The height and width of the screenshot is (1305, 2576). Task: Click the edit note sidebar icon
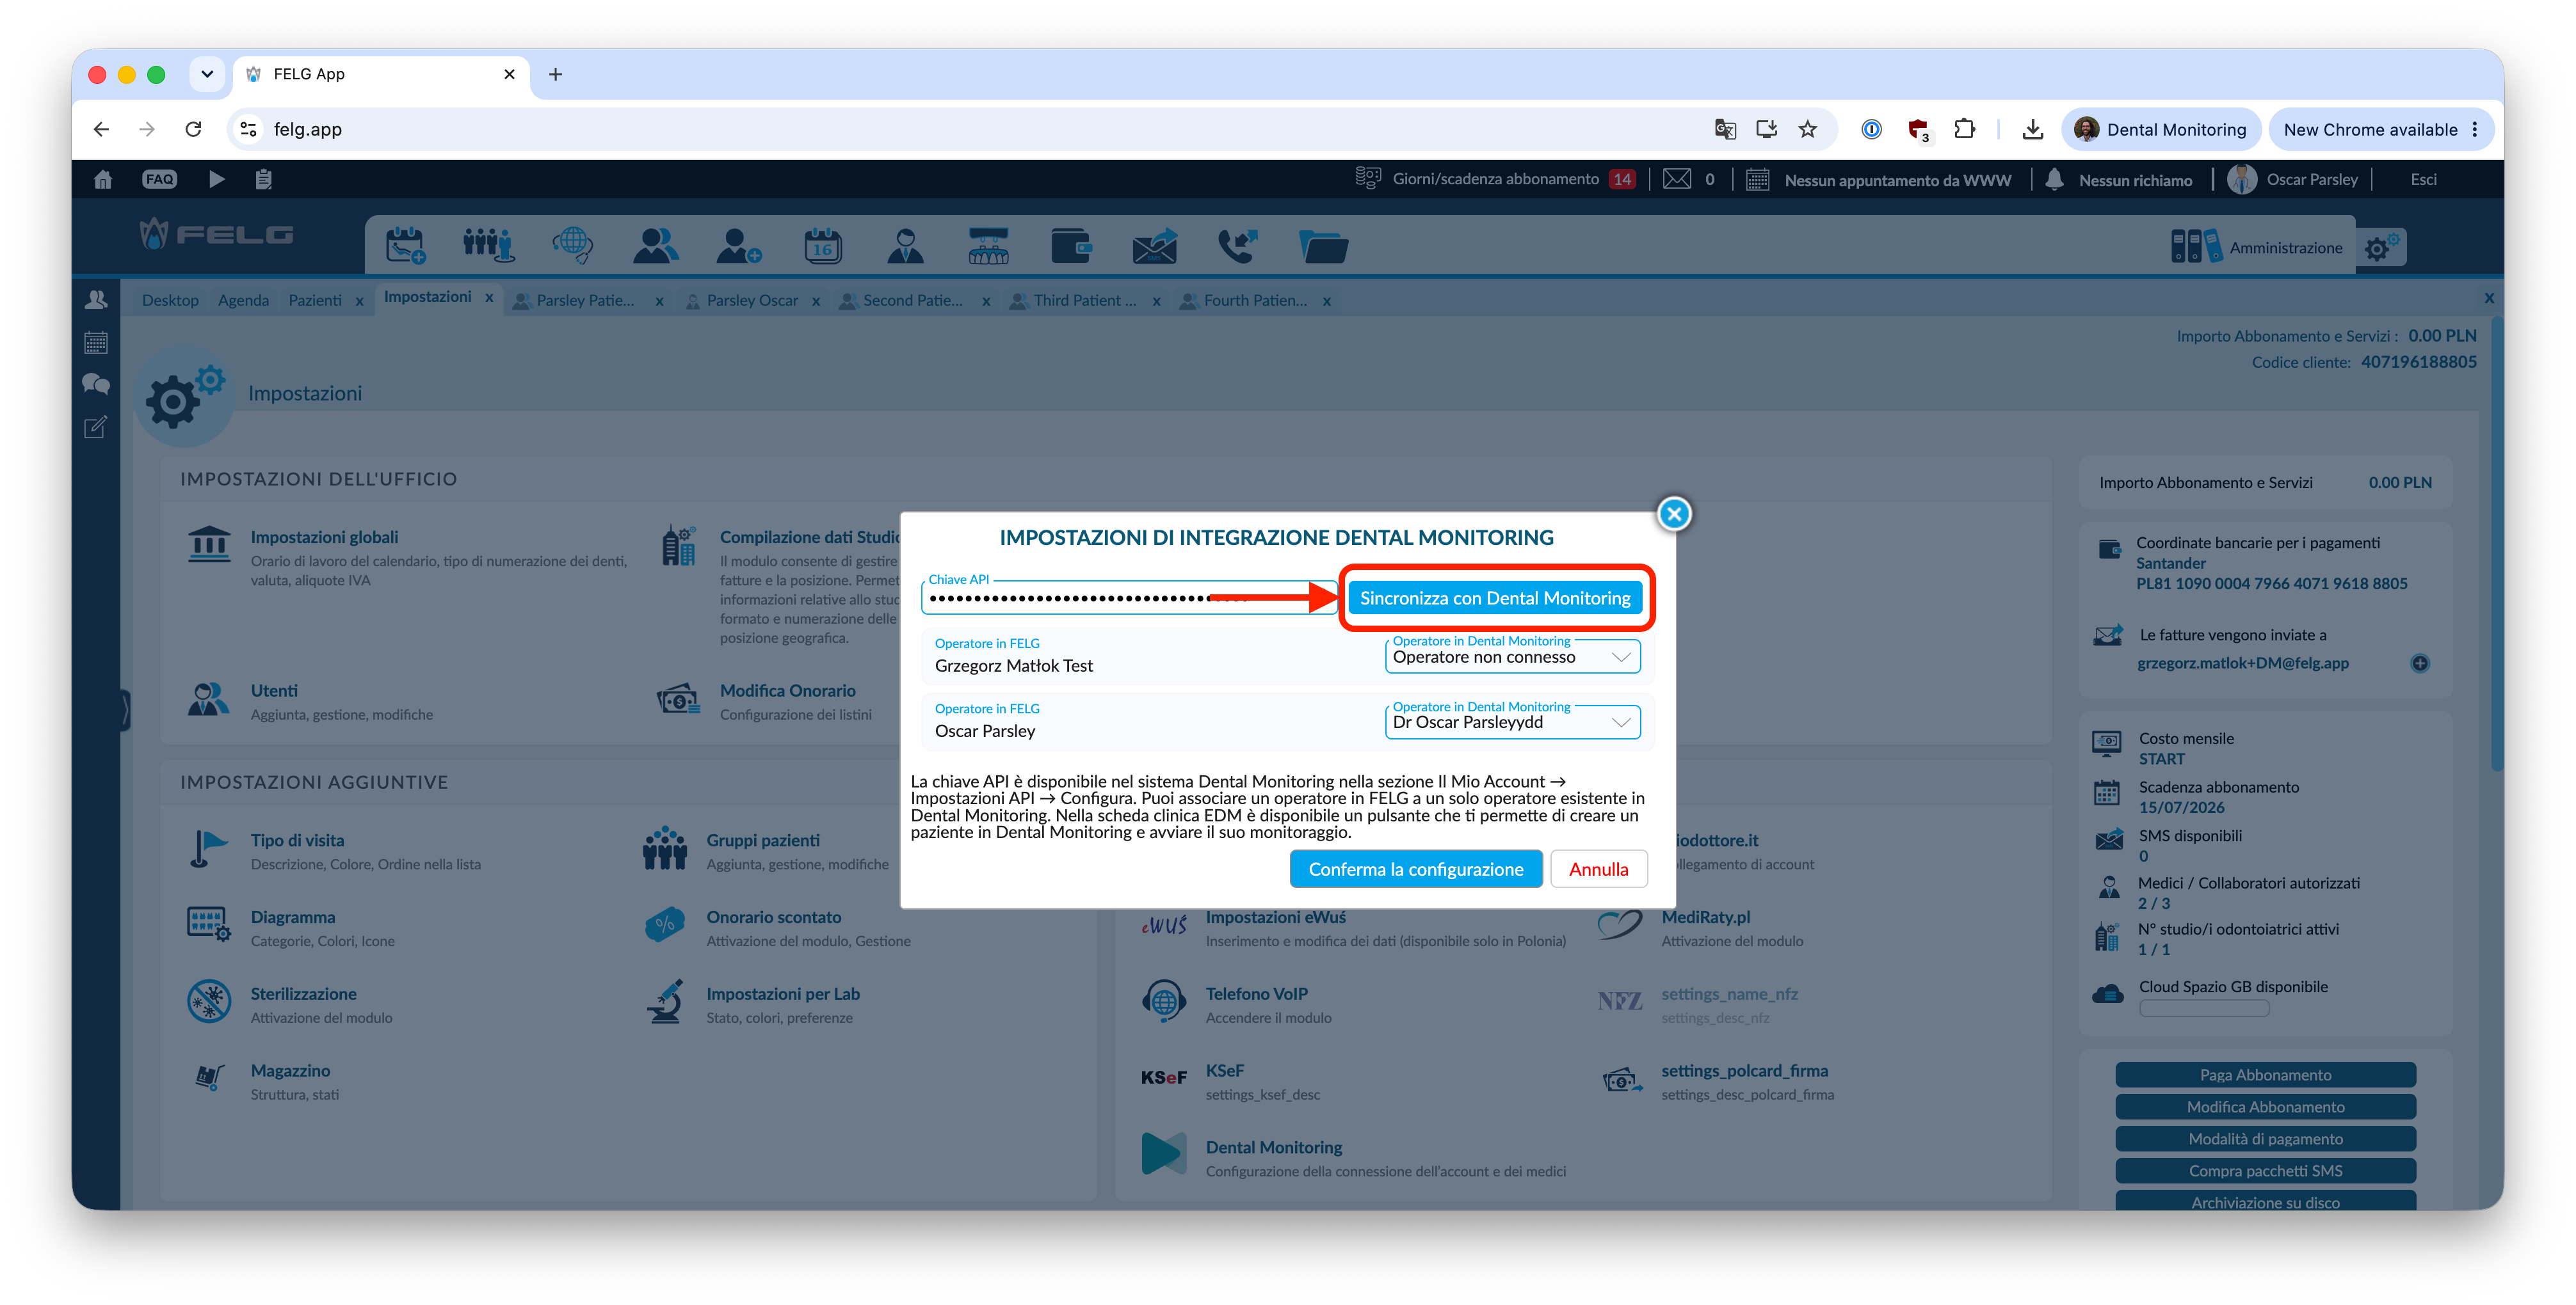pyautogui.click(x=96, y=428)
